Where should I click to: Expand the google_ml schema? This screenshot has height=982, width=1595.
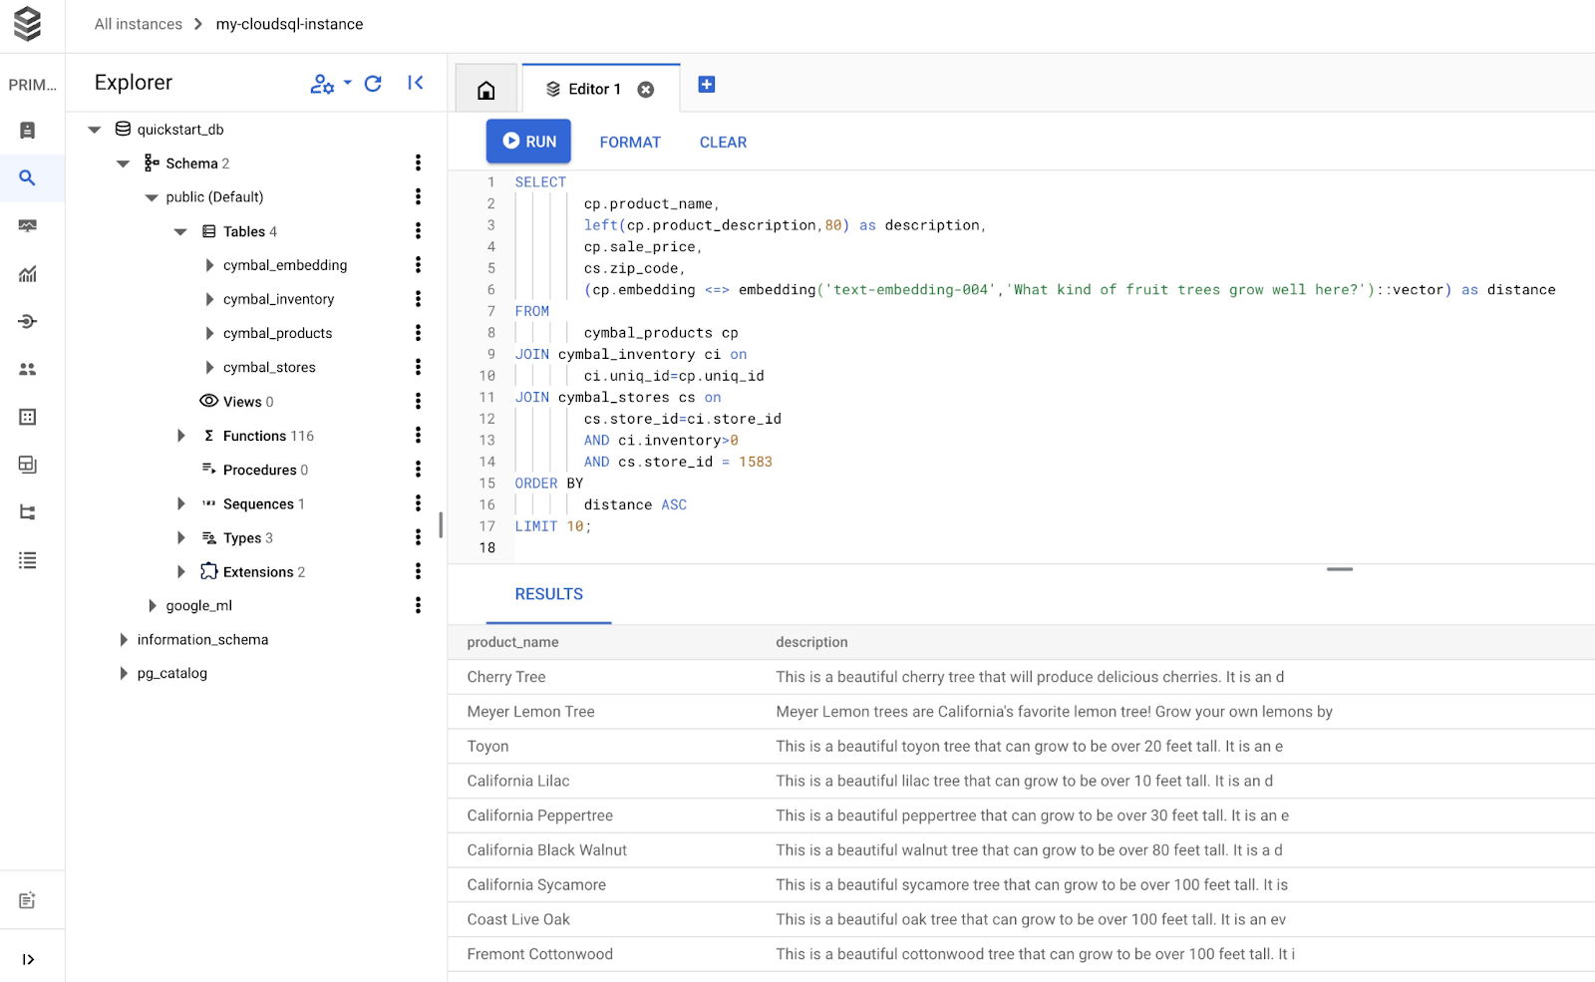point(153,606)
